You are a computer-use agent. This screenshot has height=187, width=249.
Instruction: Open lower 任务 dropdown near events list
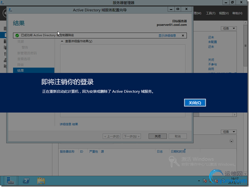coord(229,132)
